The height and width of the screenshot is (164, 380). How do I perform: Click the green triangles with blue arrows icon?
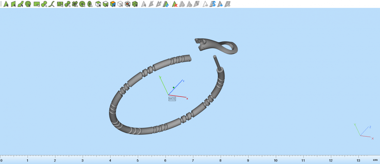coord(166,4)
